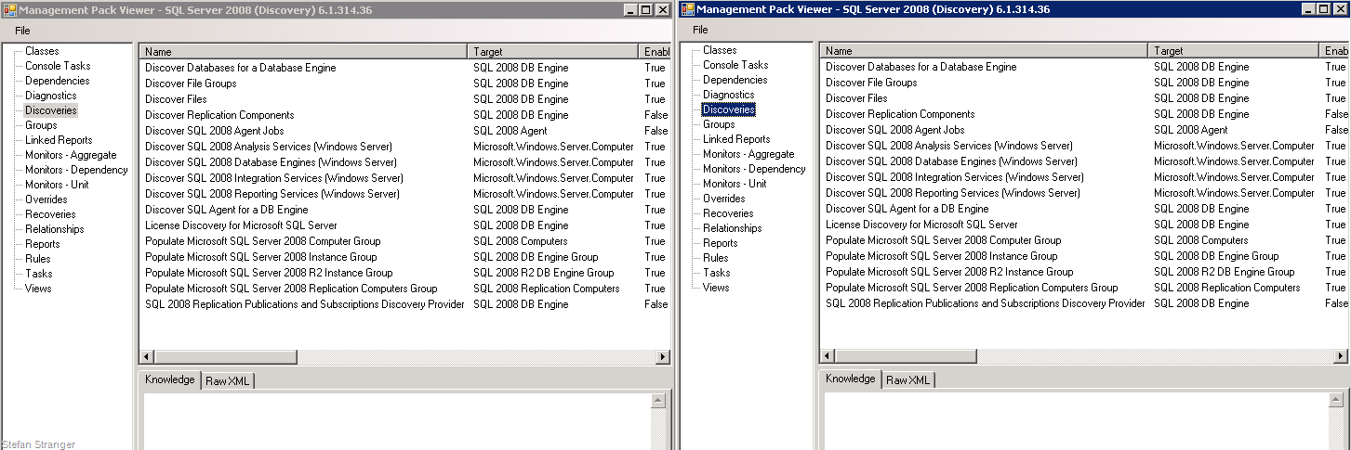Sort by Target column in right window
The width and height of the screenshot is (1351, 450).
click(1233, 51)
